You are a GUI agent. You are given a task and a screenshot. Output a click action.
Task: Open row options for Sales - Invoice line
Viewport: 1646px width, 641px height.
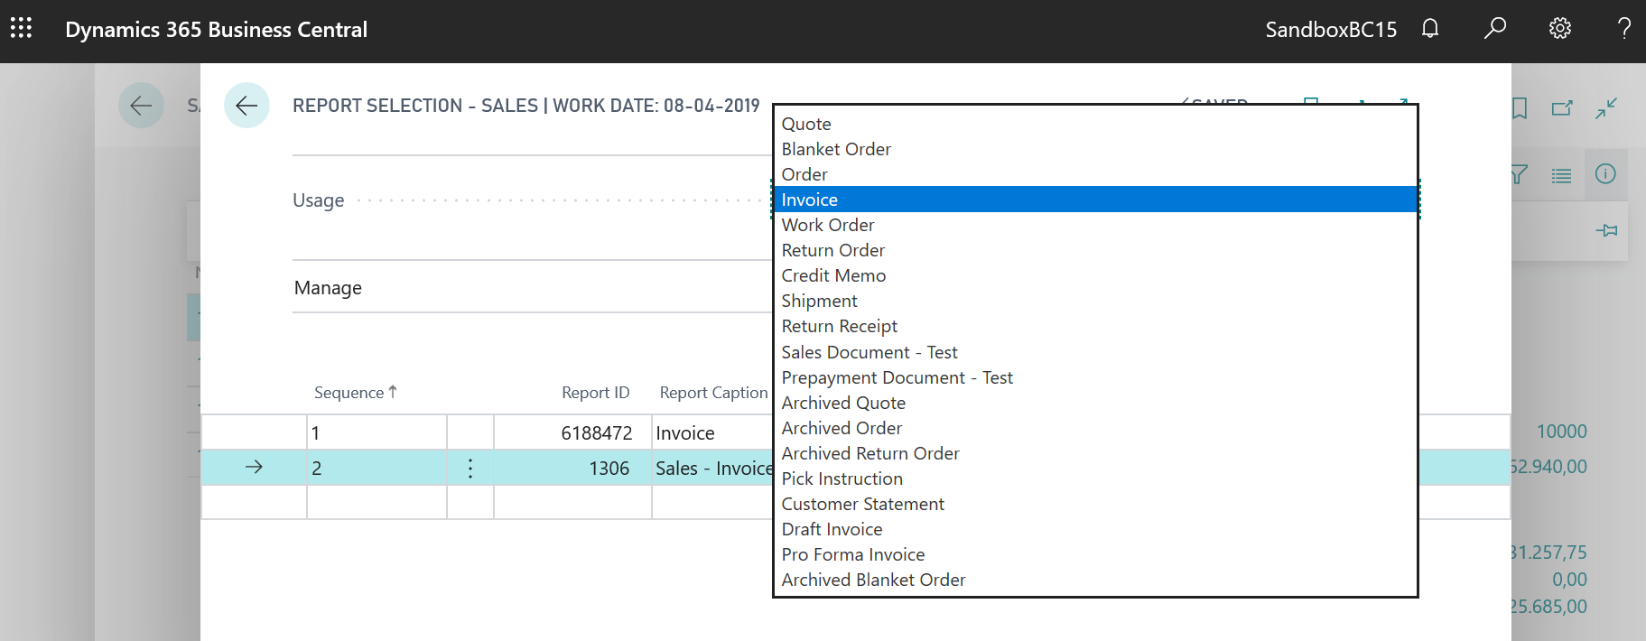tap(470, 469)
